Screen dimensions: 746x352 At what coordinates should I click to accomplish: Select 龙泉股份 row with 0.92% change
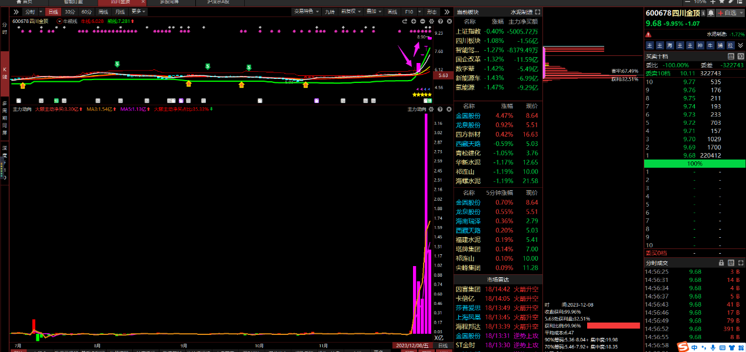click(x=497, y=125)
